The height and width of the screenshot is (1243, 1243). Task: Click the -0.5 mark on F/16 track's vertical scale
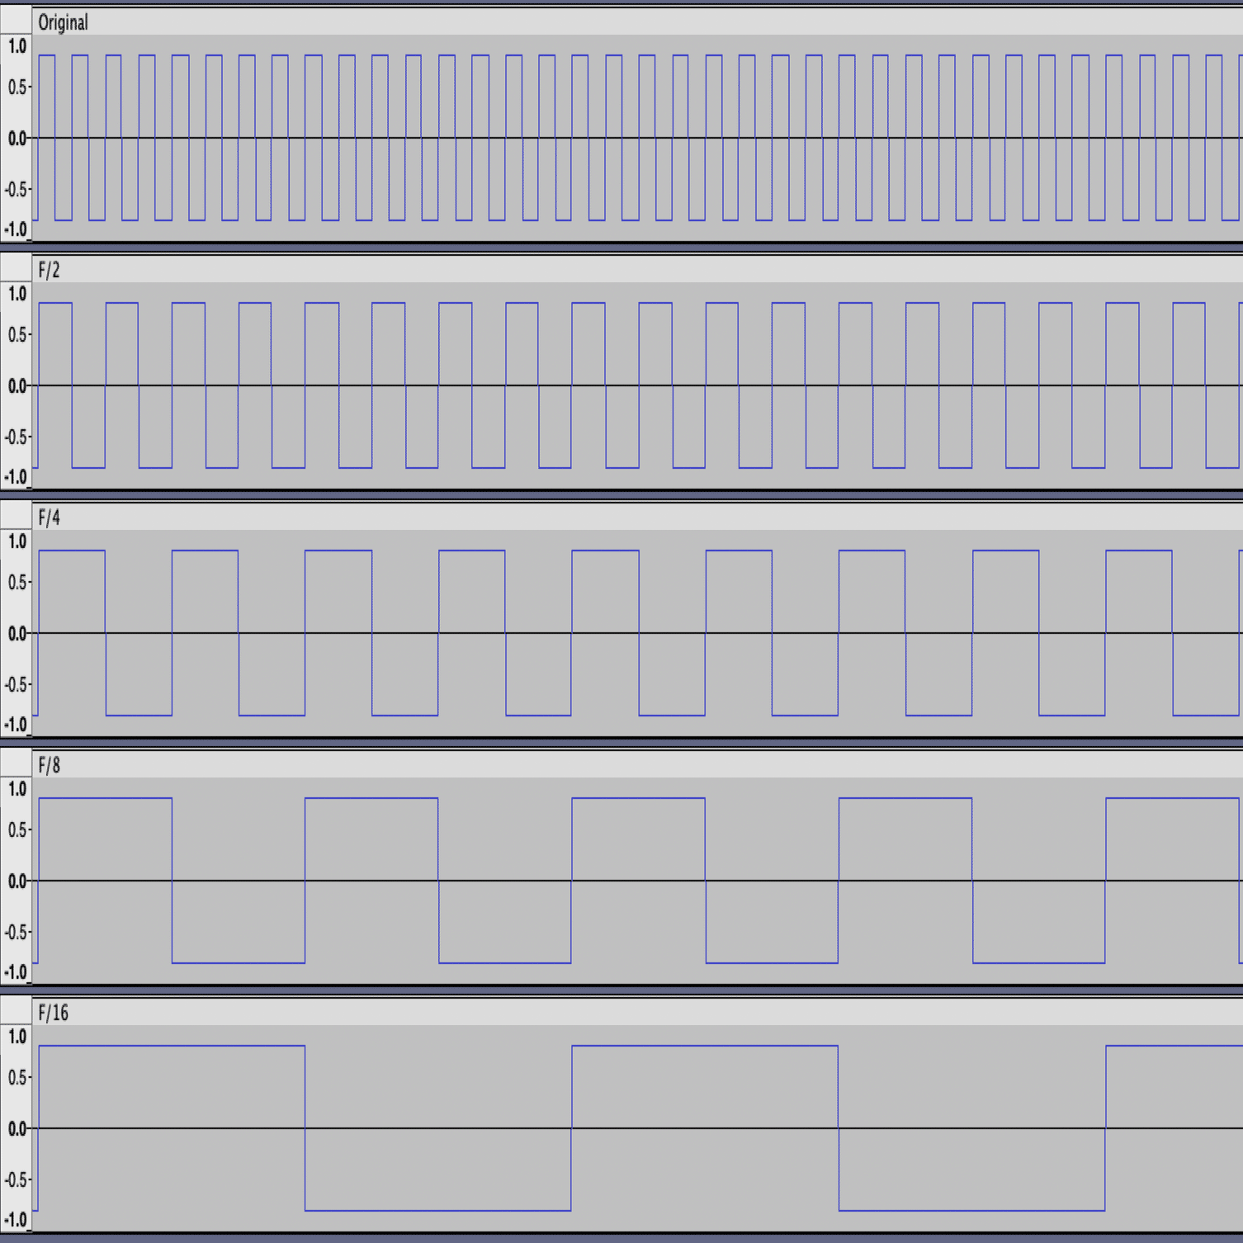point(16,1179)
